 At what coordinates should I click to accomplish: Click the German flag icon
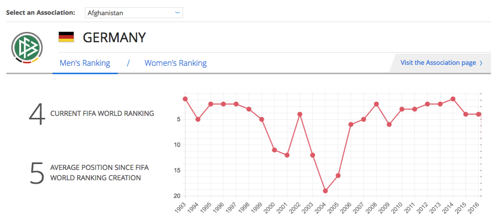(66, 37)
